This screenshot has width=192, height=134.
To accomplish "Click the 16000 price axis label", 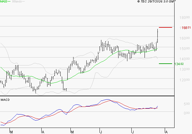I will tap(185, 38).
